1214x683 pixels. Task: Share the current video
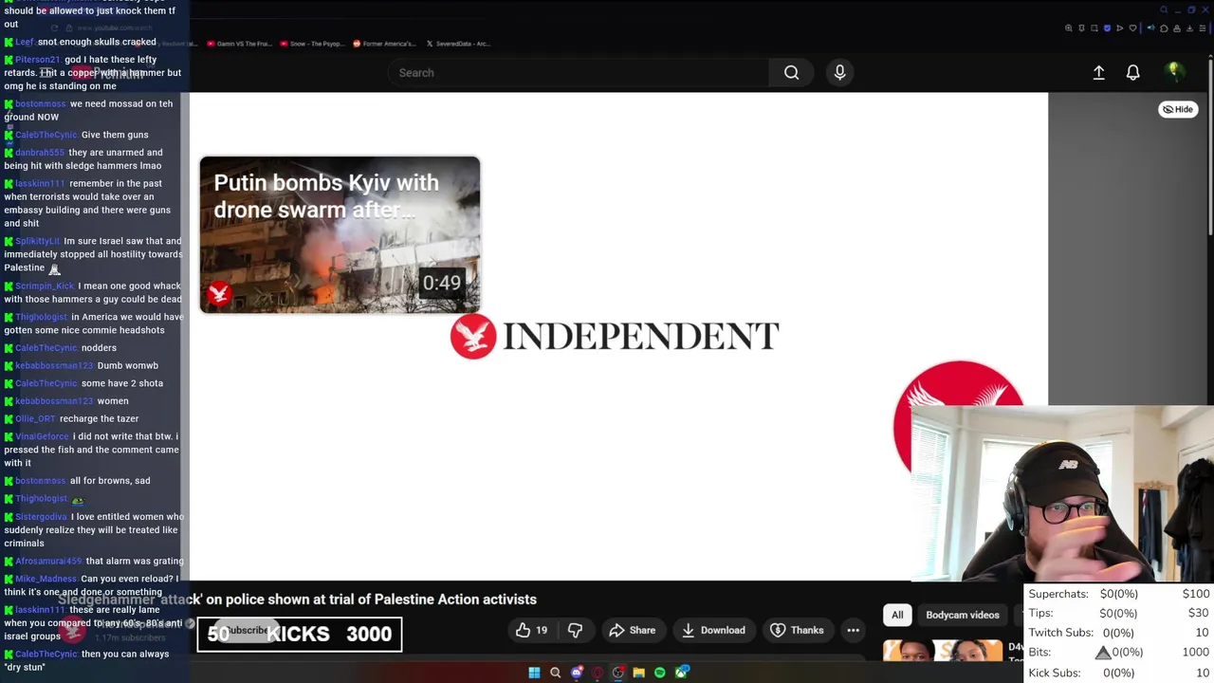(633, 630)
